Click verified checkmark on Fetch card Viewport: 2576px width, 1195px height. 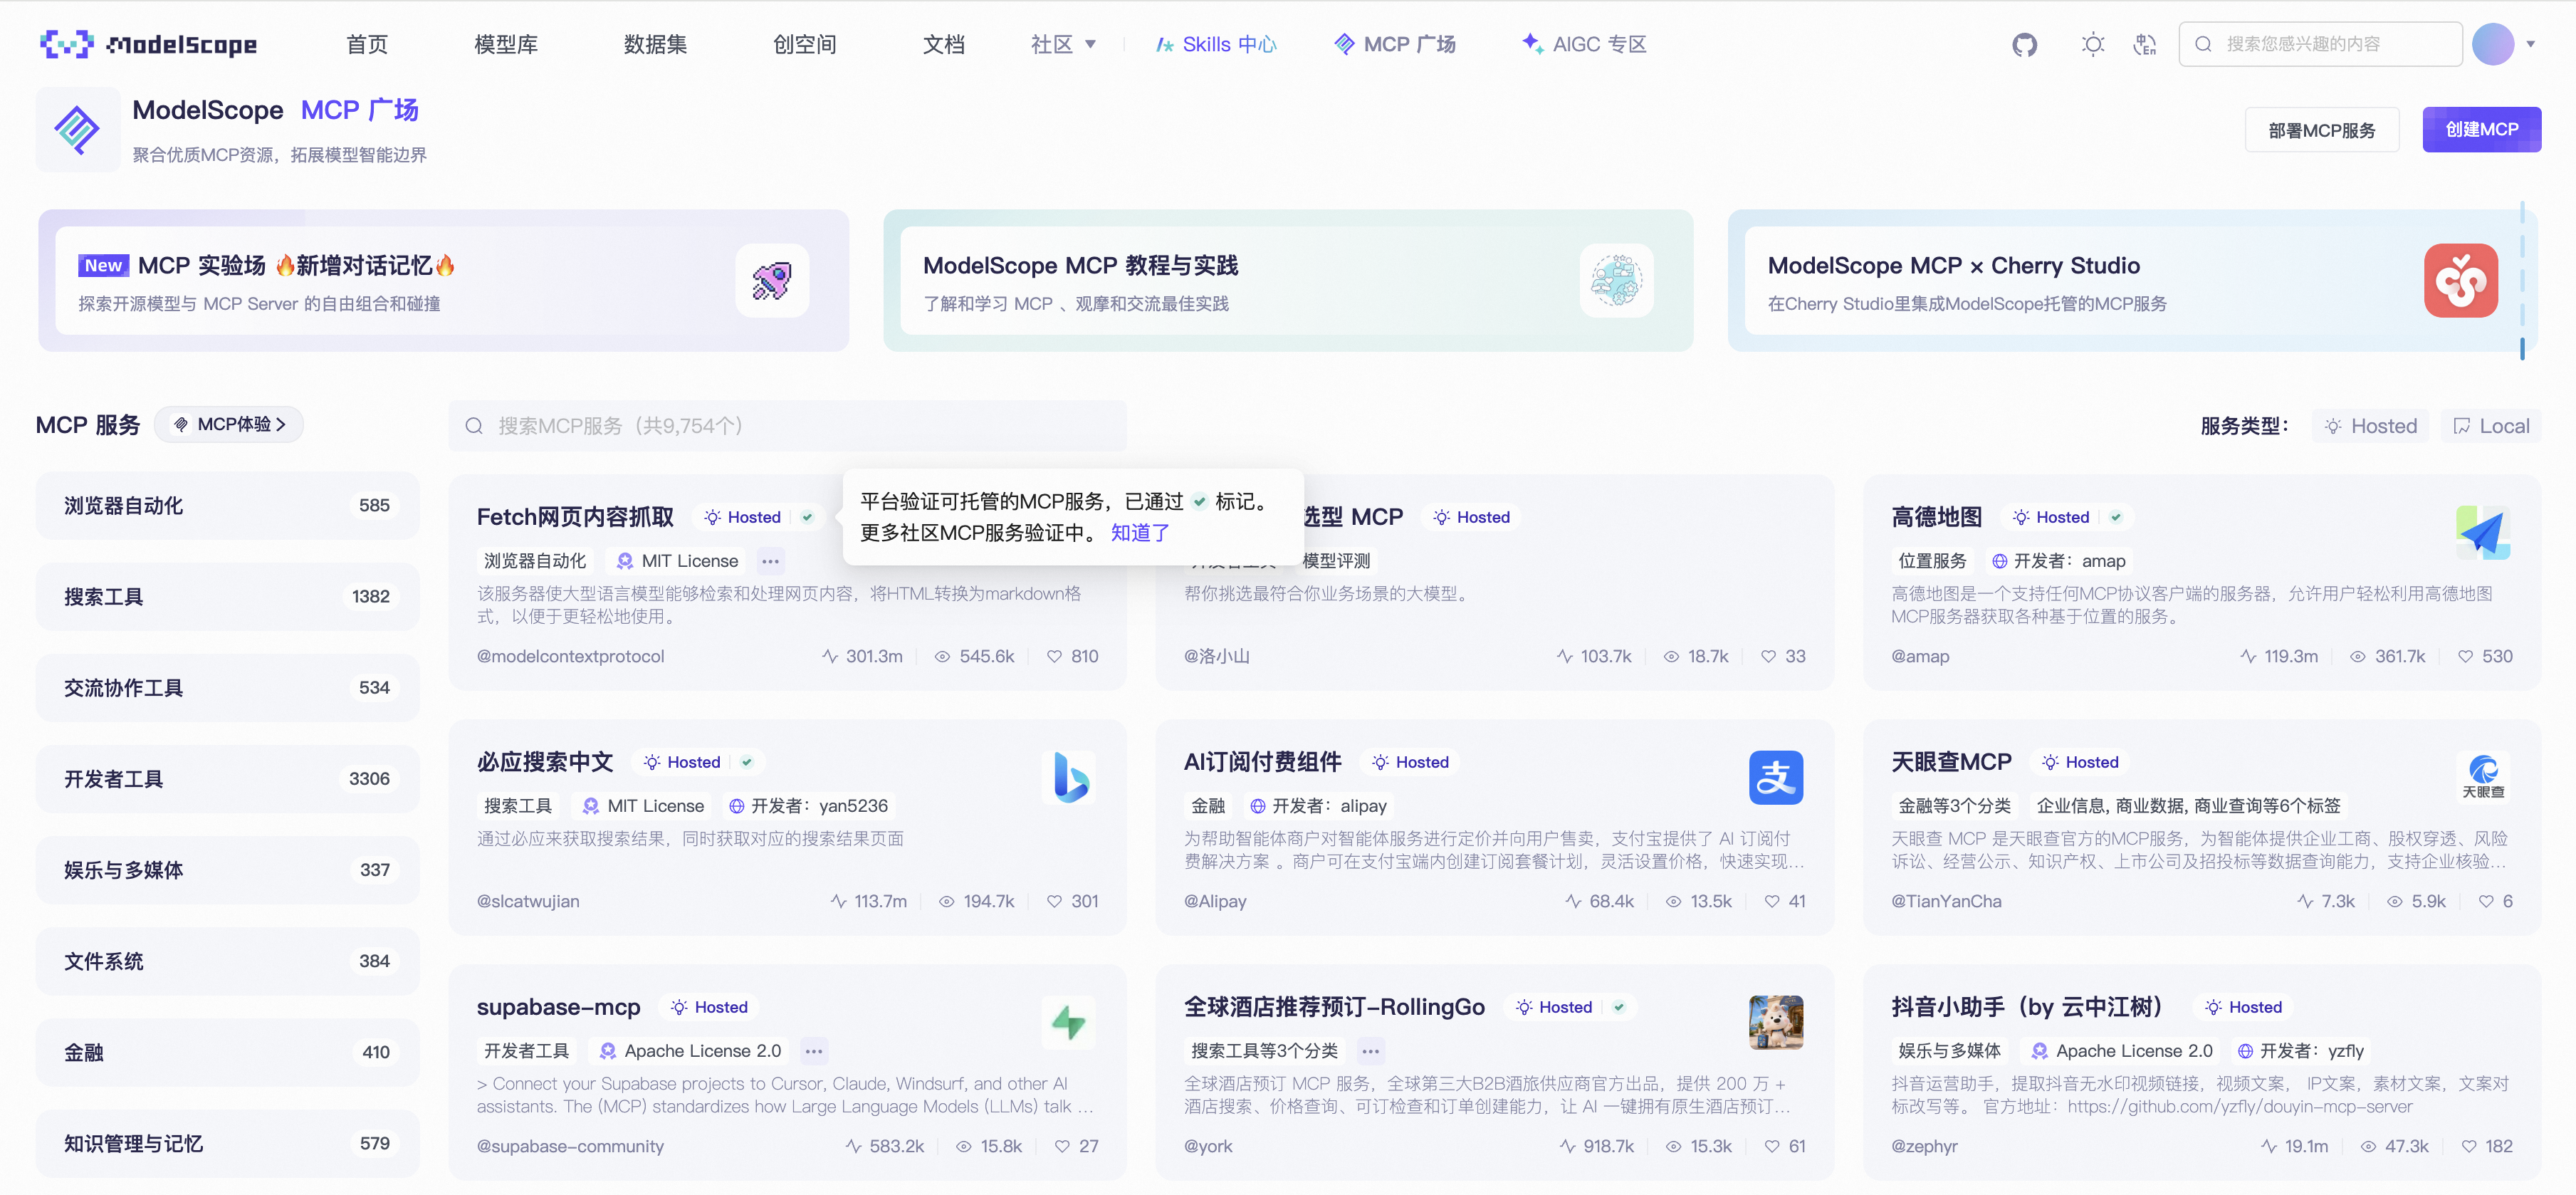pos(807,517)
